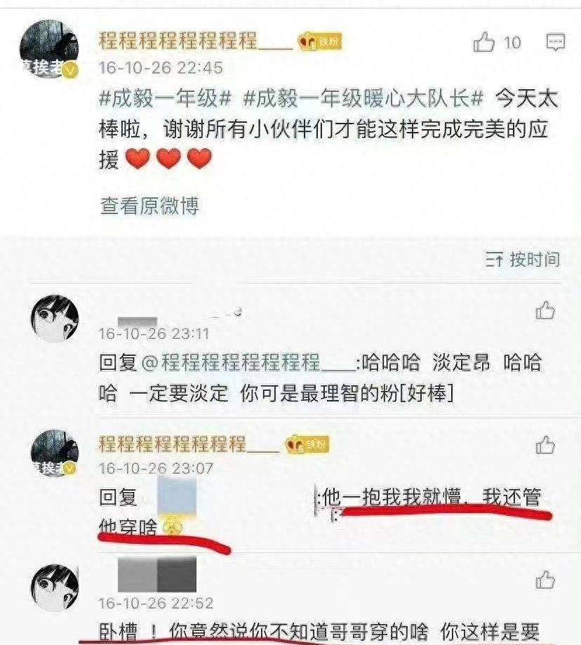This screenshot has width=581, height=645.
Task: Open the main poster's dark avatar
Action: pos(49,49)
